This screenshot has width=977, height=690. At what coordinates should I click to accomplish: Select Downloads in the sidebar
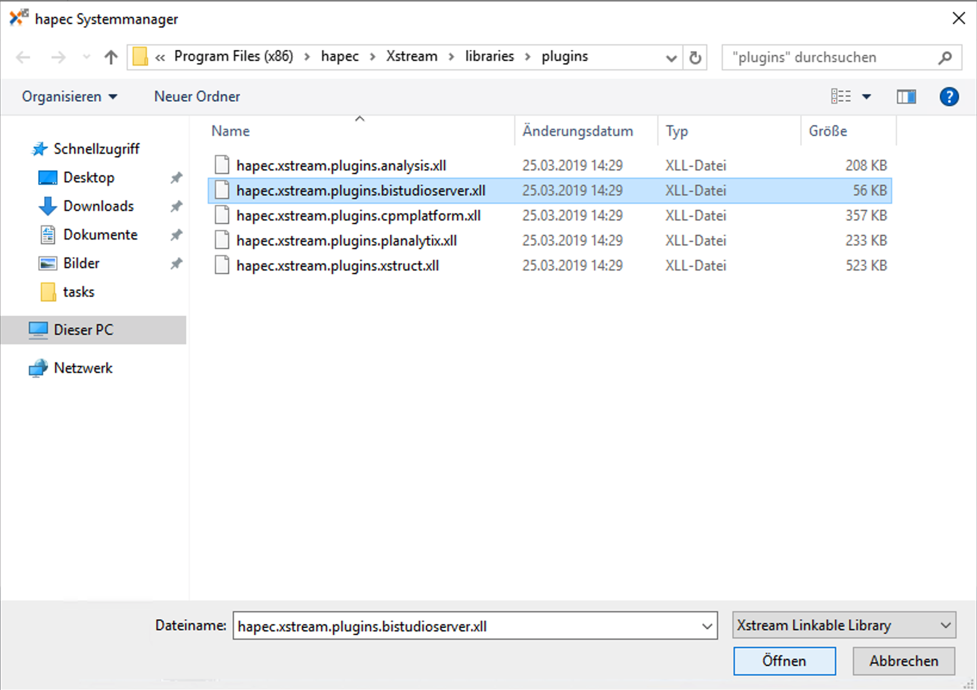tap(98, 206)
